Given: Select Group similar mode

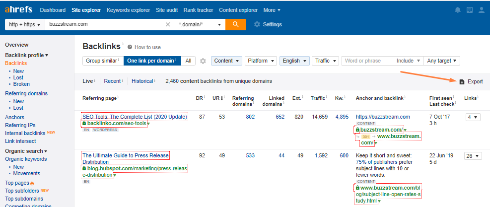Looking at the screenshot, I should (x=103, y=61).
